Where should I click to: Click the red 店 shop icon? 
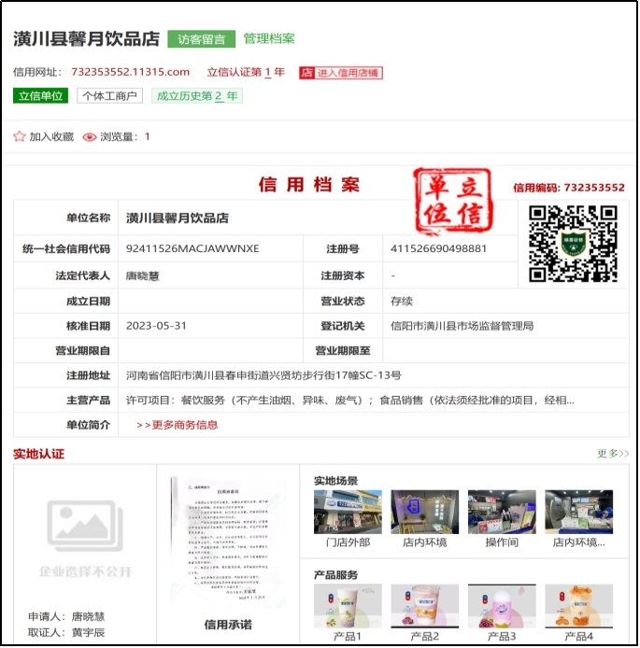pyautogui.click(x=306, y=73)
